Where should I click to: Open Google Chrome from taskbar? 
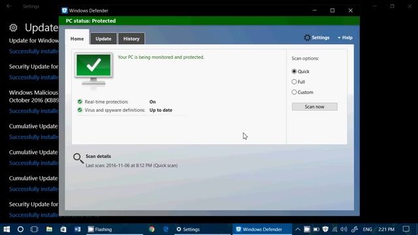pos(152,229)
